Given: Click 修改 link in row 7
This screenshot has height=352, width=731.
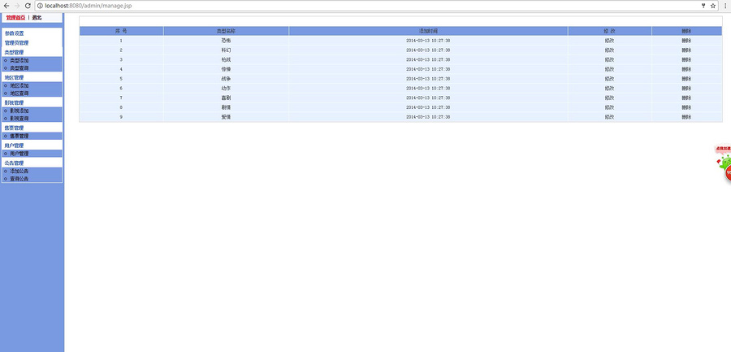Looking at the screenshot, I should tap(609, 98).
